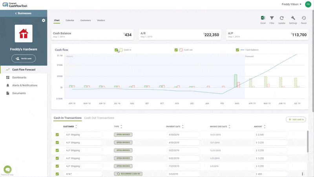Uncheck AJF Shipping row paid 6/22/2019
The width and height of the screenshot is (314, 177).
(57, 158)
